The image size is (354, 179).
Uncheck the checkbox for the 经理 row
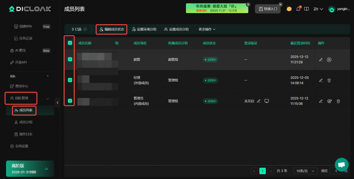coord(70,80)
